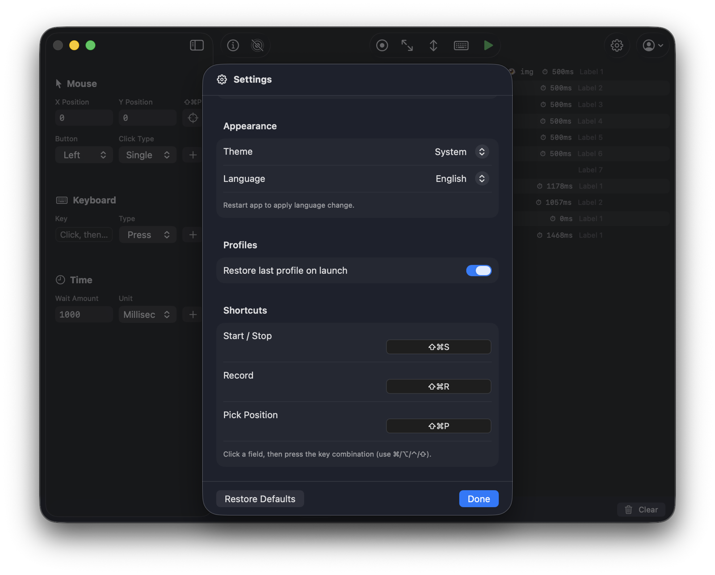The image size is (715, 575).
Task: Select the 500ms Label 6 row
Action: tap(591, 154)
